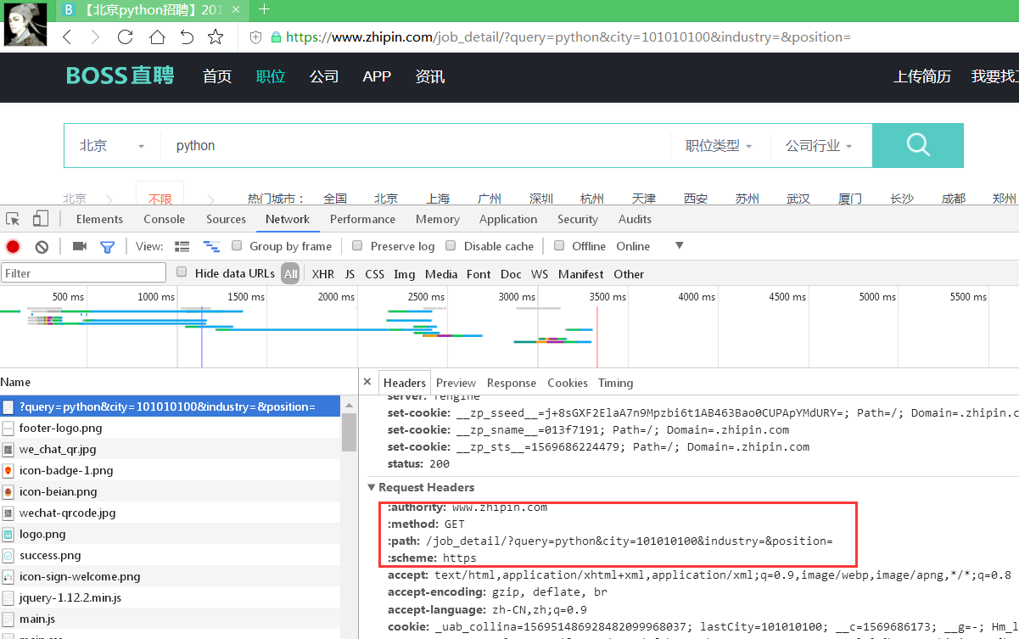The image size is (1019, 639).
Task: Click file icon of we_chat_qr.jpg row
Action: coord(8,450)
